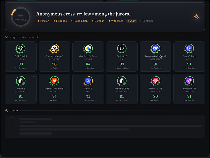Click the GPT-5-Mini name label
210x158 pixels.
tap(21, 56)
